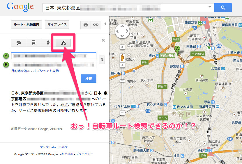The image size is (242, 164).
Task: Select walking mode icon
Action: (x=48, y=43)
